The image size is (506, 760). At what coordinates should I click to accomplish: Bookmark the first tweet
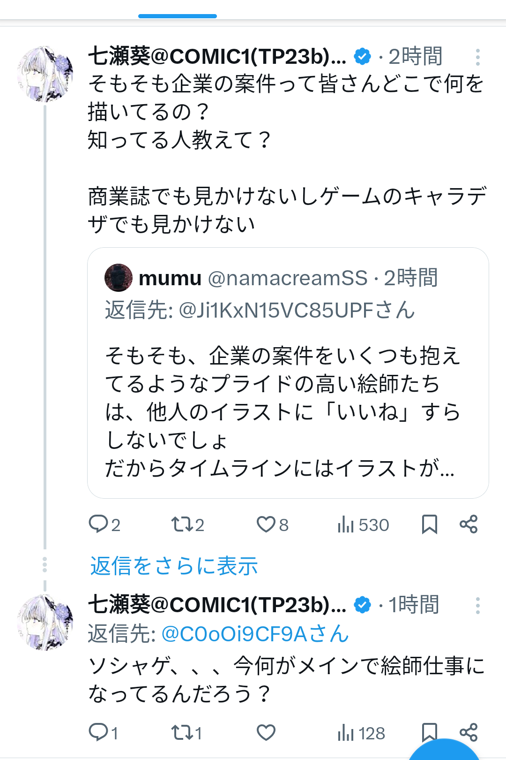[x=429, y=524]
